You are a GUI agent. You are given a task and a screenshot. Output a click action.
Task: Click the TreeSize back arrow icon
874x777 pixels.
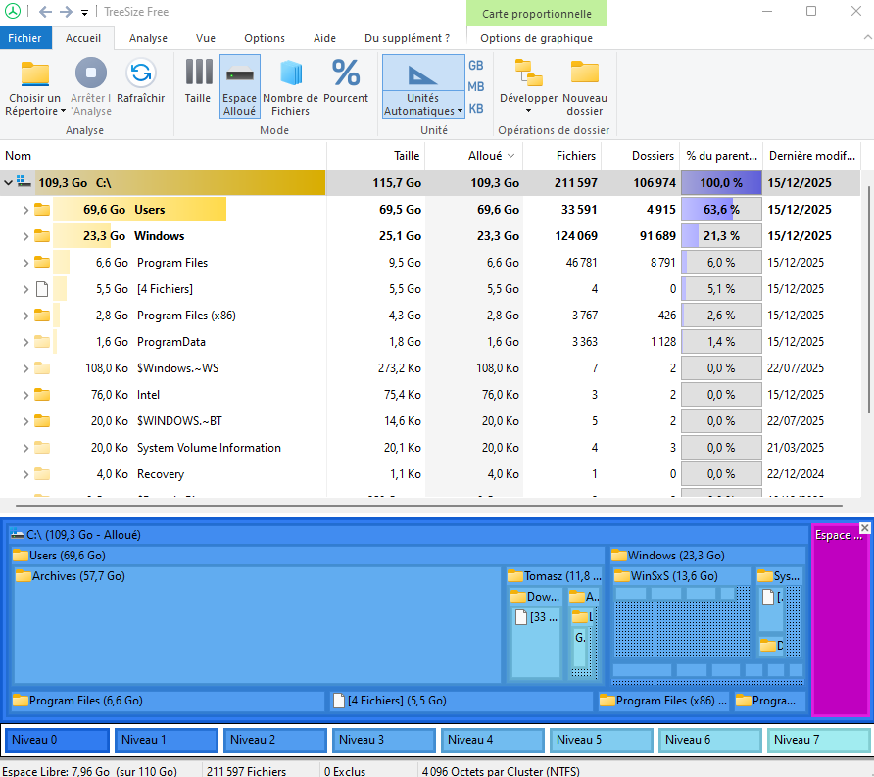(45, 12)
